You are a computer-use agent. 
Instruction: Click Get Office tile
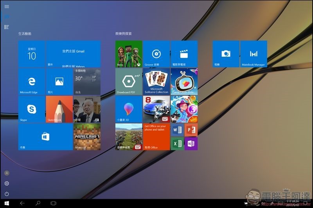(x=156, y=137)
